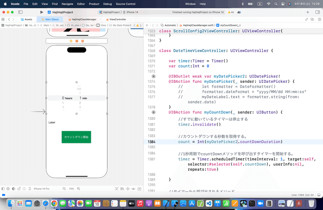Screen dimensions: 323x210
Task: Open the Automatic assistant mode menu
Action: point(168,25)
